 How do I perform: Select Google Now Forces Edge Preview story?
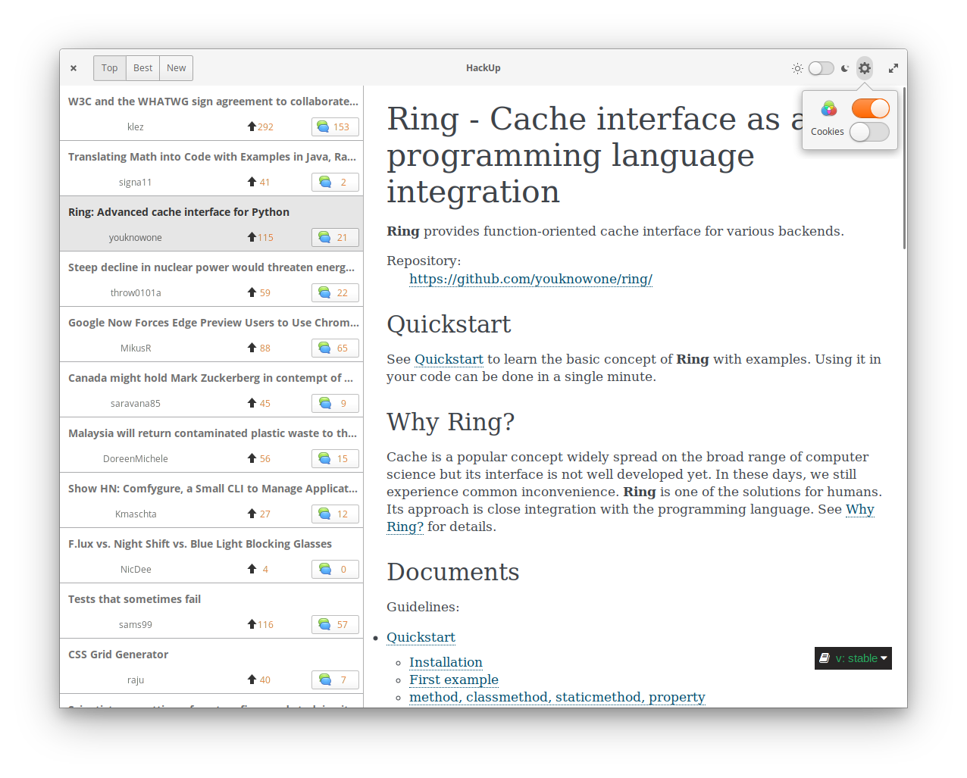(211, 334)
